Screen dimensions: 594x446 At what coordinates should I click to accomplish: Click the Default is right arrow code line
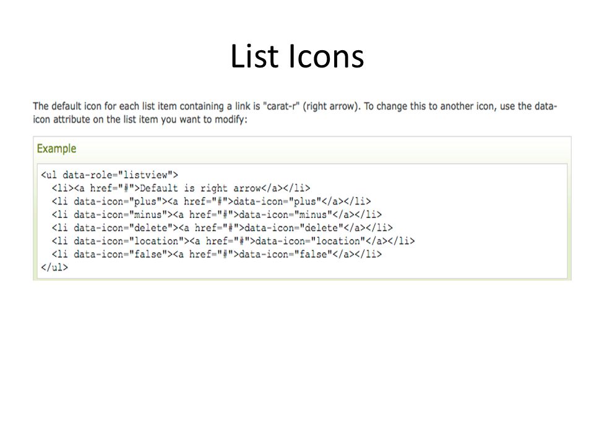tap(181, 188)
